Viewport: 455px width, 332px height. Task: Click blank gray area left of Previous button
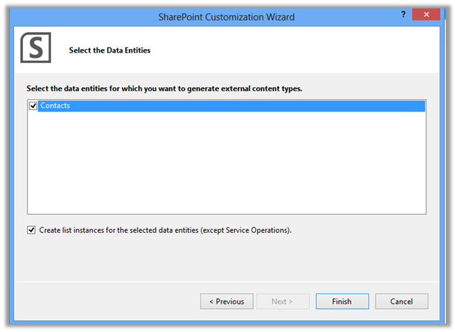click(105, 301)
